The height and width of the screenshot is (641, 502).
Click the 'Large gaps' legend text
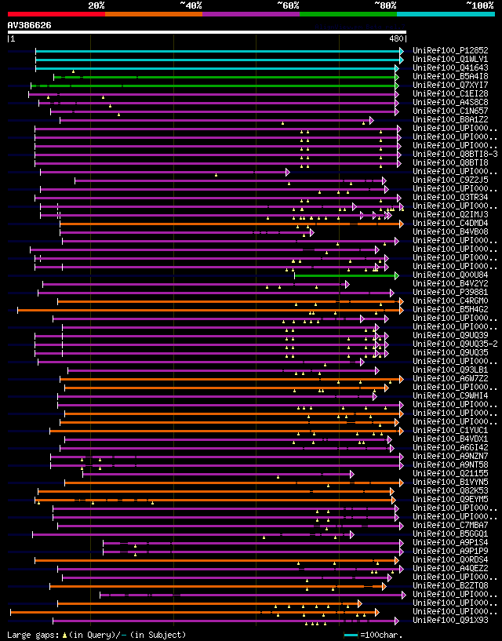pyautogui.click(x=33, y=636)
